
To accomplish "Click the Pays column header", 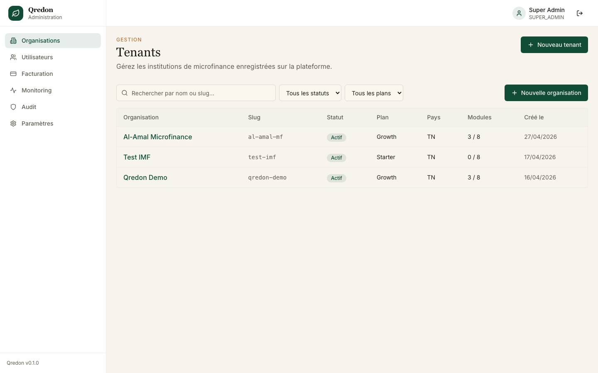I will click(434, 117).
